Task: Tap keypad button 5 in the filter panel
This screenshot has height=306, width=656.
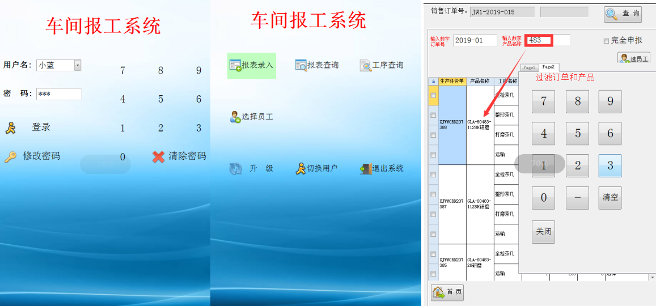Action: [x=577, y=134]
